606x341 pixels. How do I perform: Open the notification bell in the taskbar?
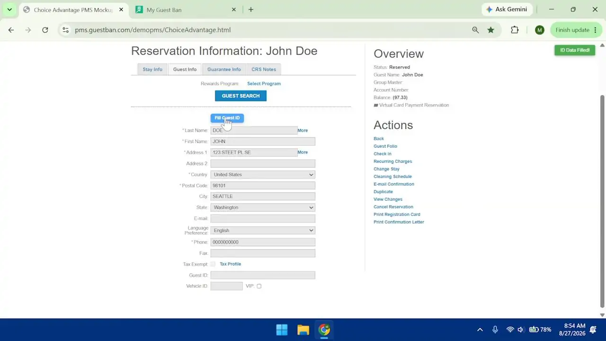(x=593, y=330)
